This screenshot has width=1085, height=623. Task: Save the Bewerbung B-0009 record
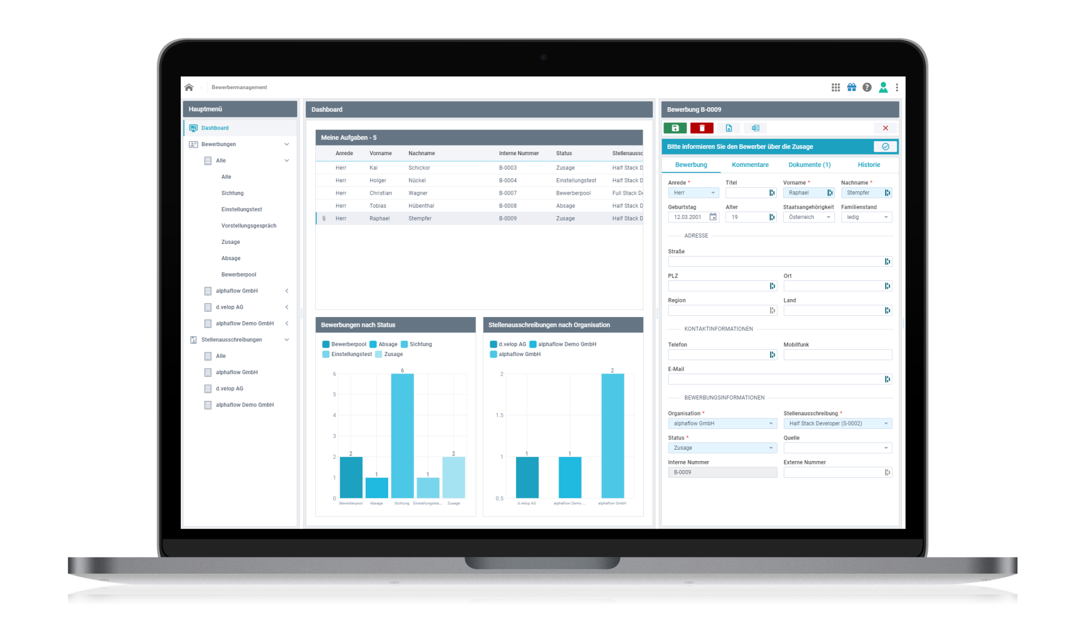[x=676, y=128]
